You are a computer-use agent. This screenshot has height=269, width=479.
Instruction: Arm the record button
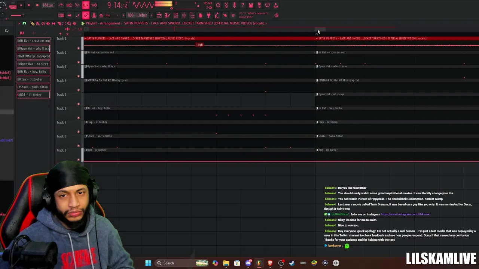point(37,5)
